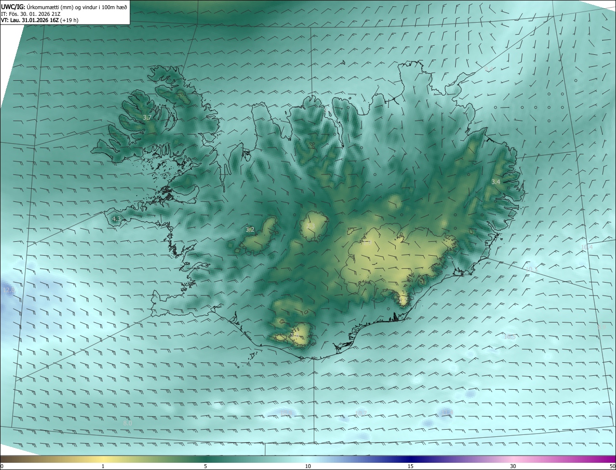Click the 3.7 value label over the Westfjords

click(x=147, y=117)
